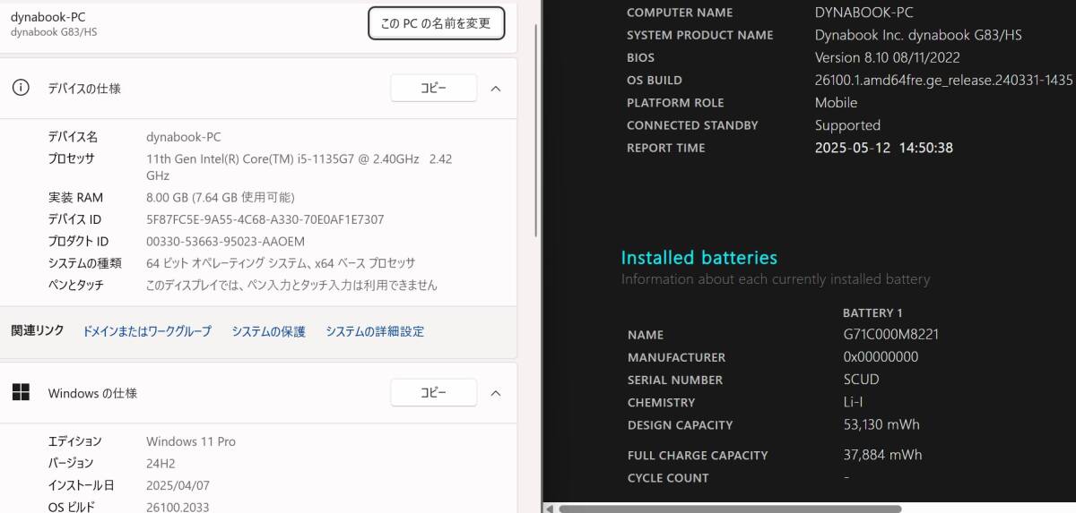
Task: Click the system product name Dynabook Inc. value
Action: 918,35
